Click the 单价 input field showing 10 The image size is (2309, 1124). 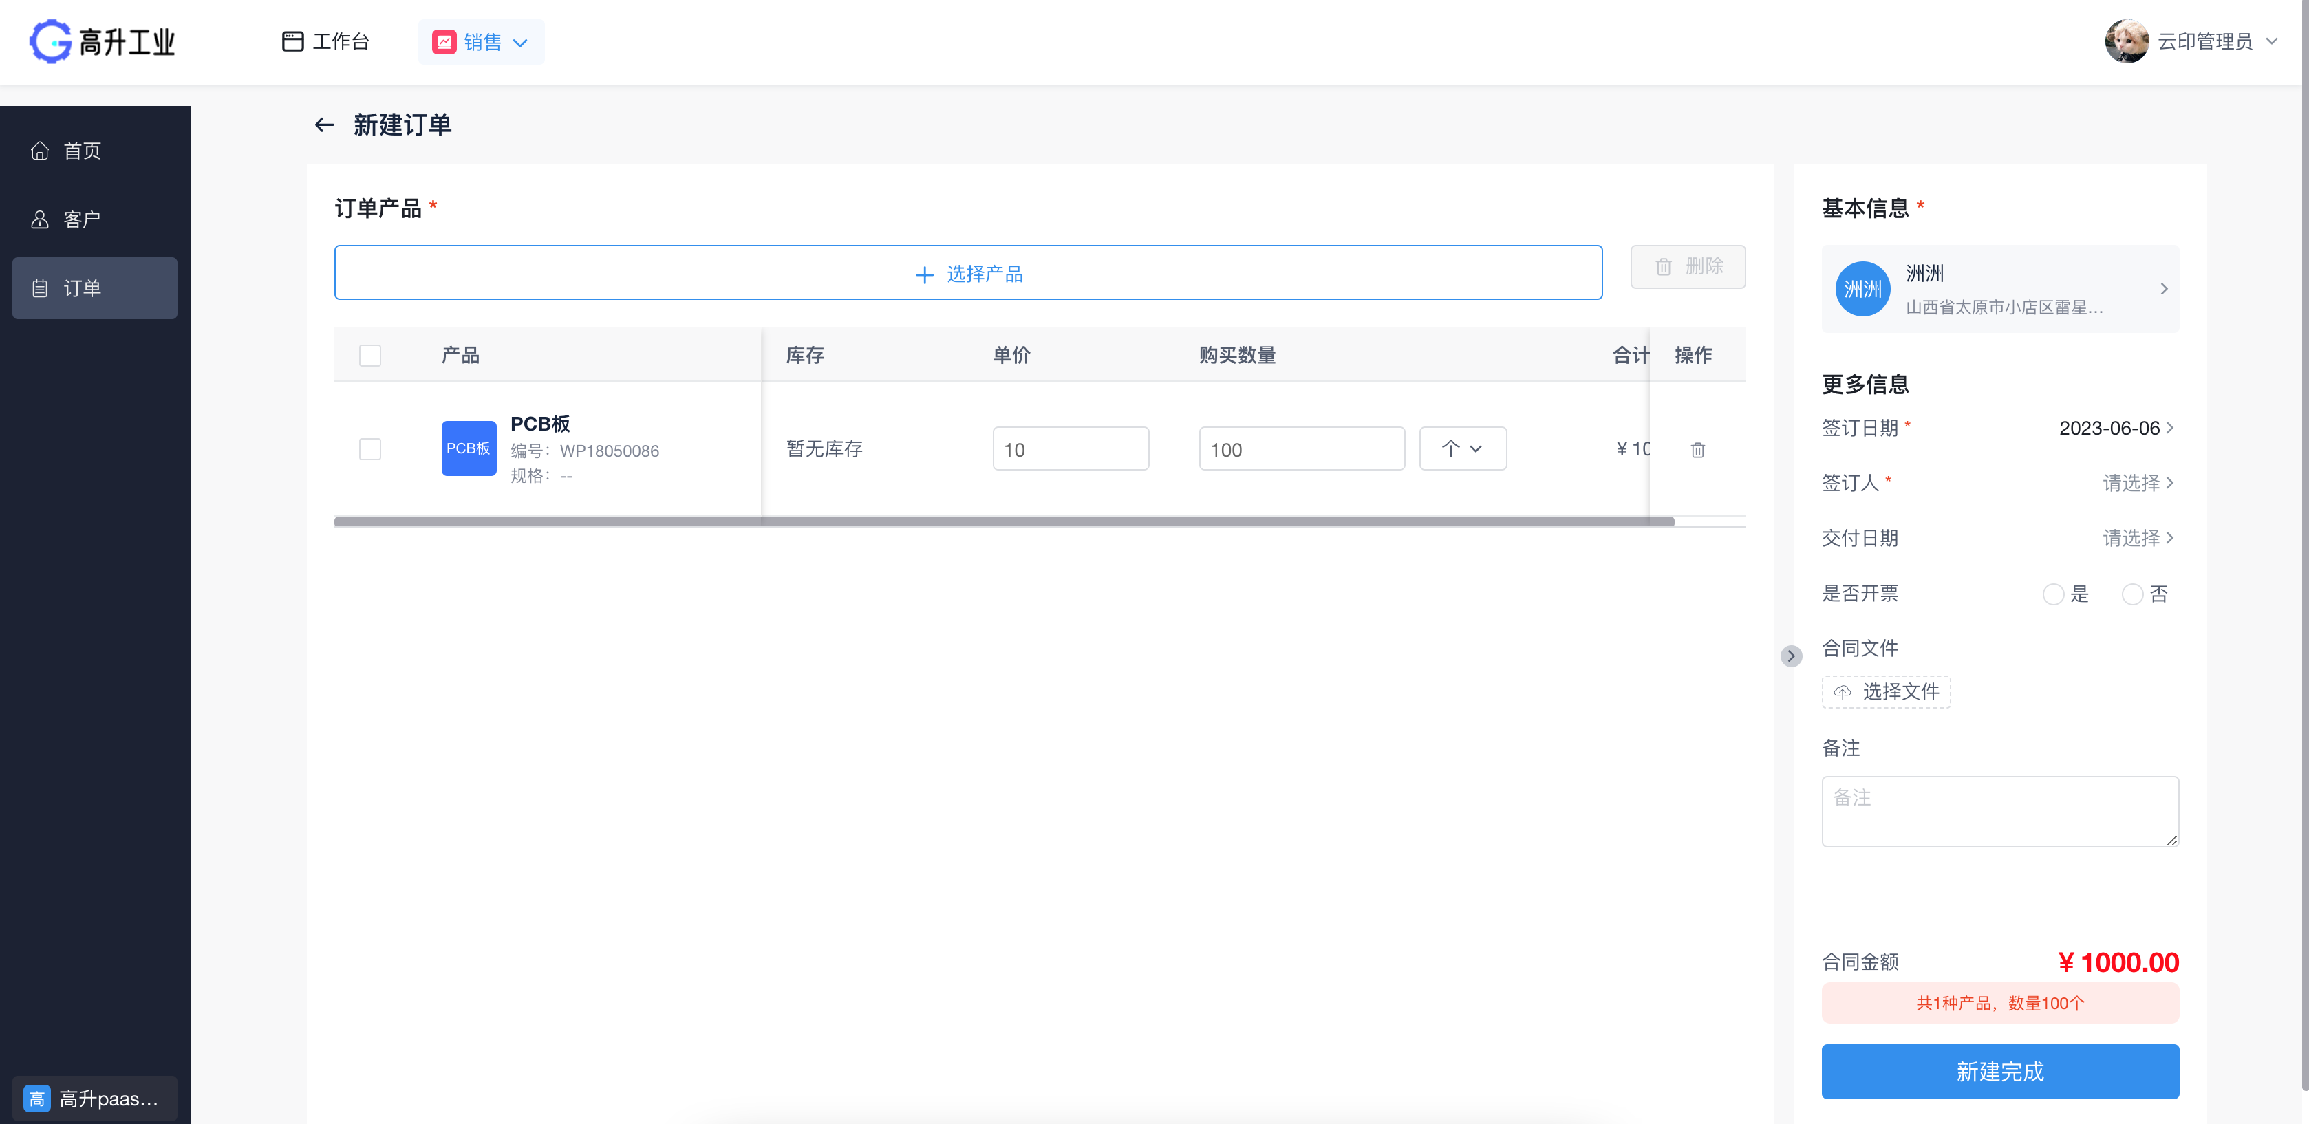1071,449
